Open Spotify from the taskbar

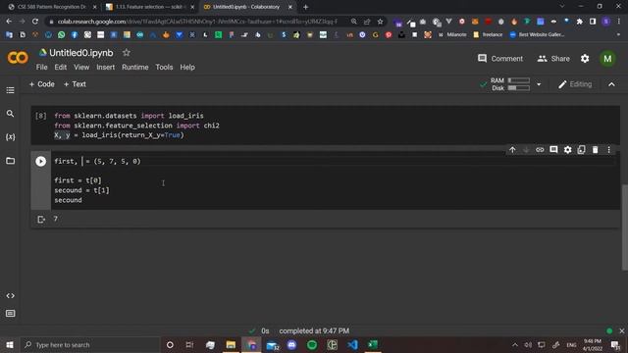[x=312, y=344]
